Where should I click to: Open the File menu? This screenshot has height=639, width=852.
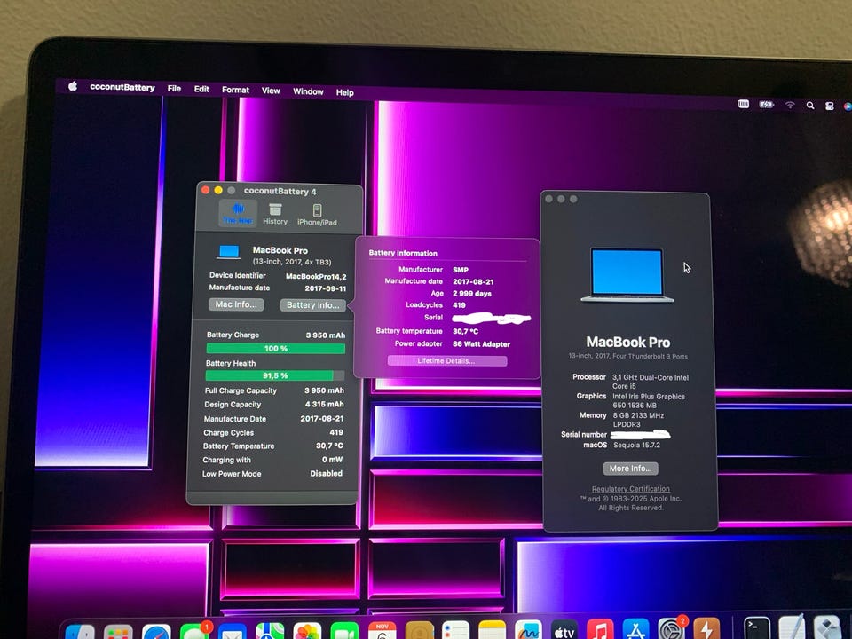coord(175,88)
